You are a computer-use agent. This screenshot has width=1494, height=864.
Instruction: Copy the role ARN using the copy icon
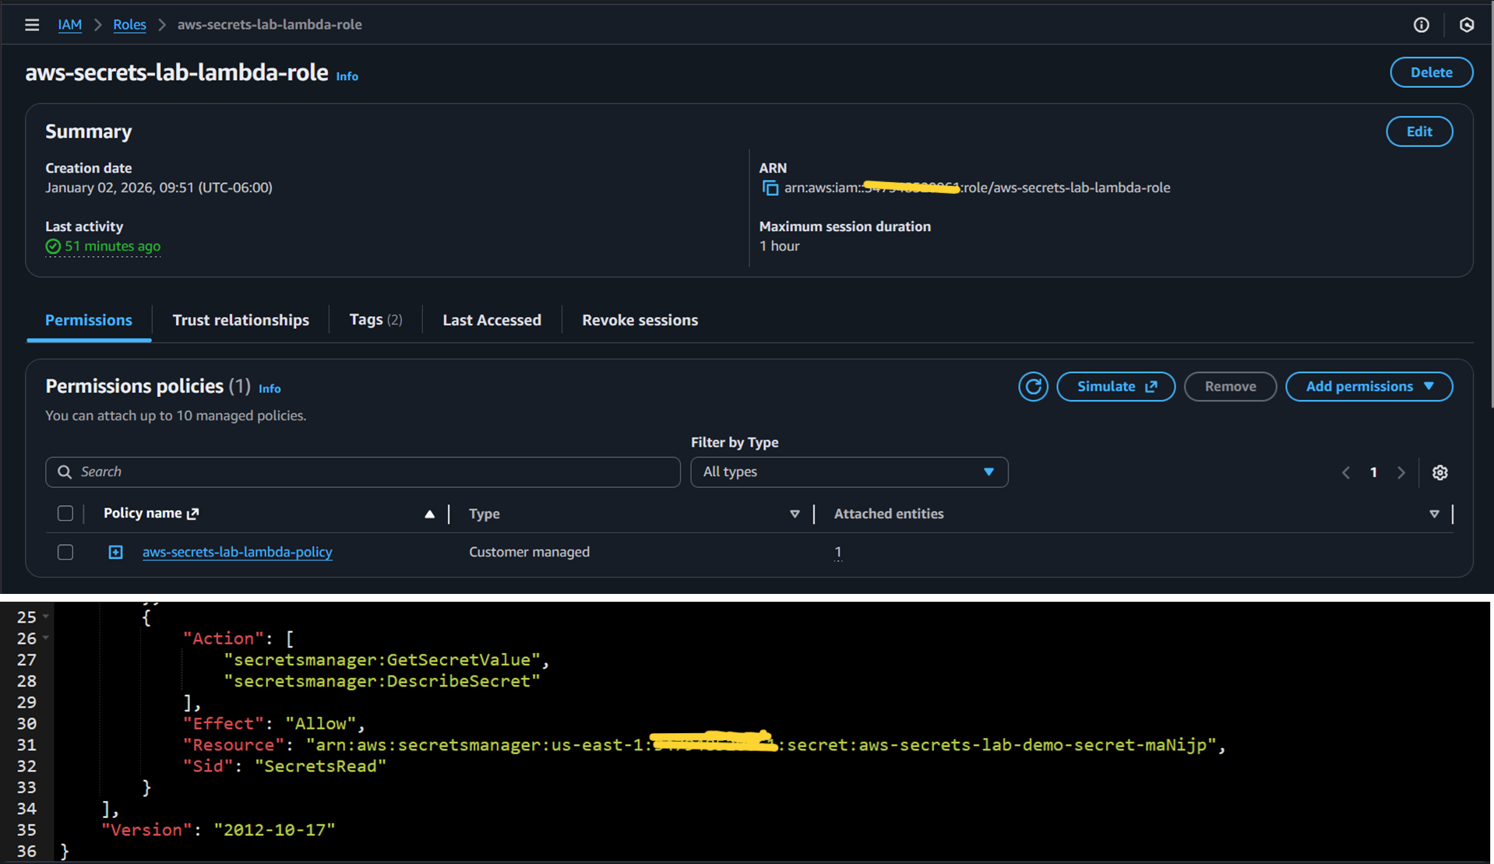pyautogui.click(x=770, y=188)
